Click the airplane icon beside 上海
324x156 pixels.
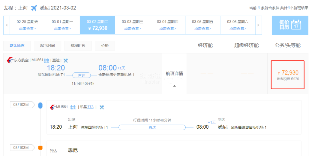pos(34,8)
